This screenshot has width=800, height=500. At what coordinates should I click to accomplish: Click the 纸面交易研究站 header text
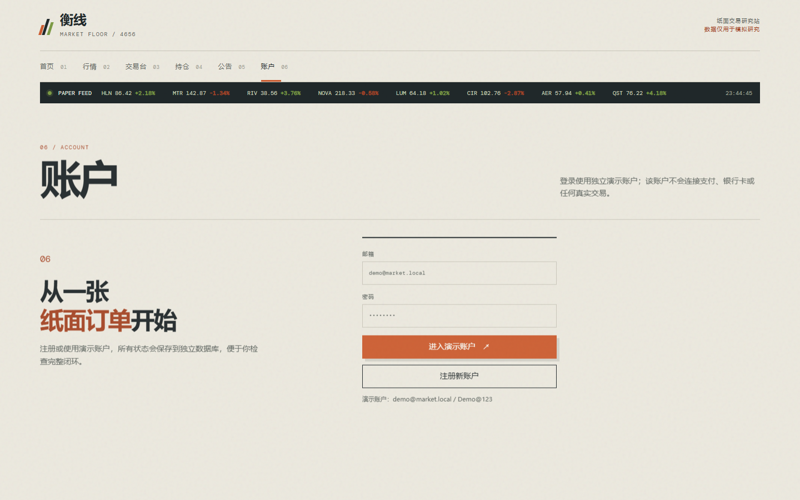738,21
